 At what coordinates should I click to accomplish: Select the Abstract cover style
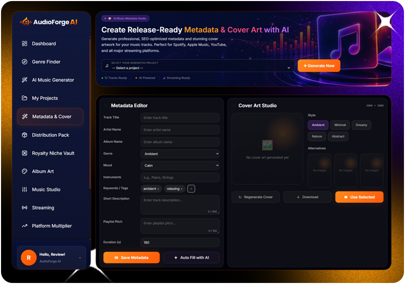(338, 136)
